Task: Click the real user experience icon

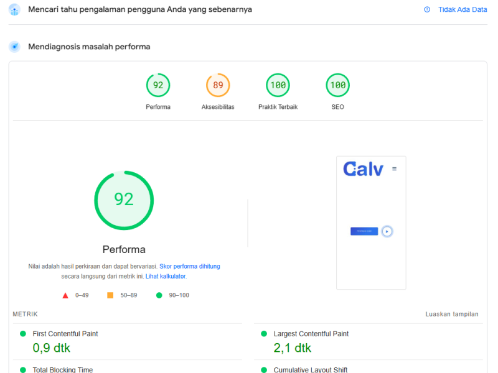Action: (14, 9)
